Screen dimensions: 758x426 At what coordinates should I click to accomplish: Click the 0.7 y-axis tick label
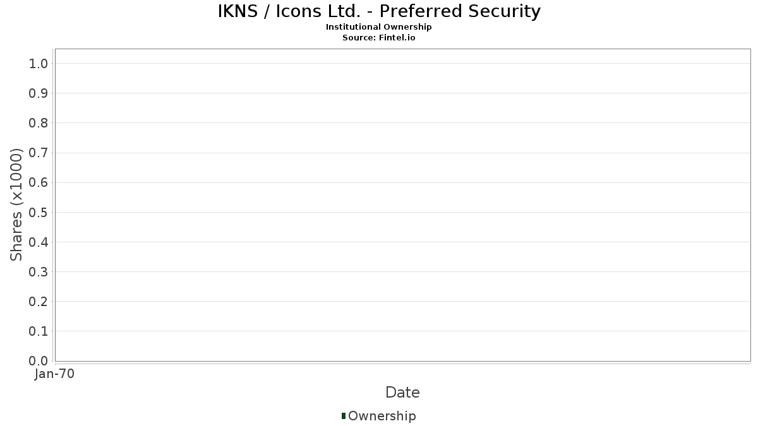point(39,153)
